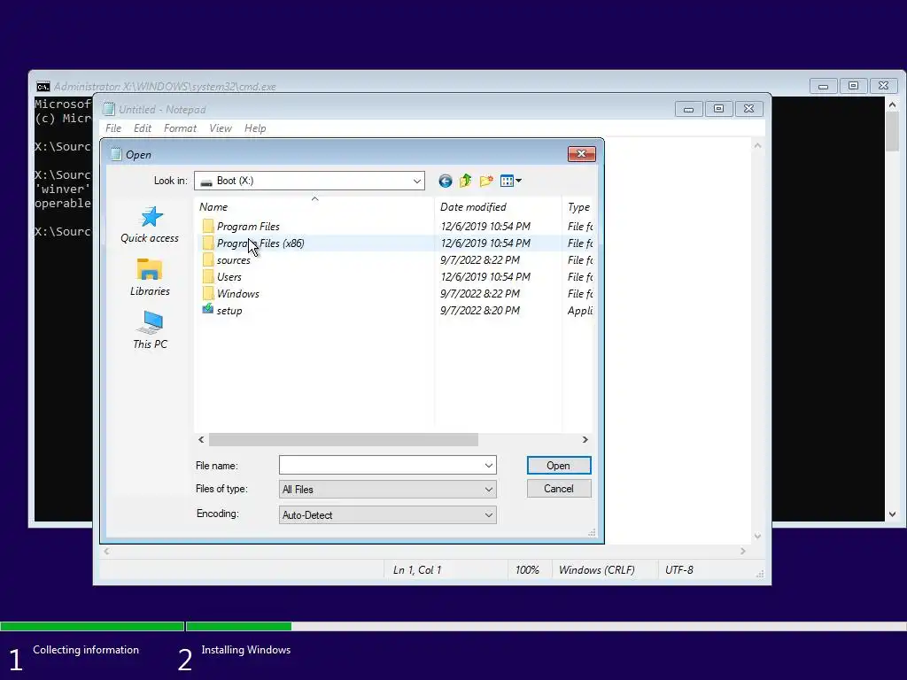Screen dimensions: 907x680
Task: Click the Open button in dialog
Action: point(559,466)
